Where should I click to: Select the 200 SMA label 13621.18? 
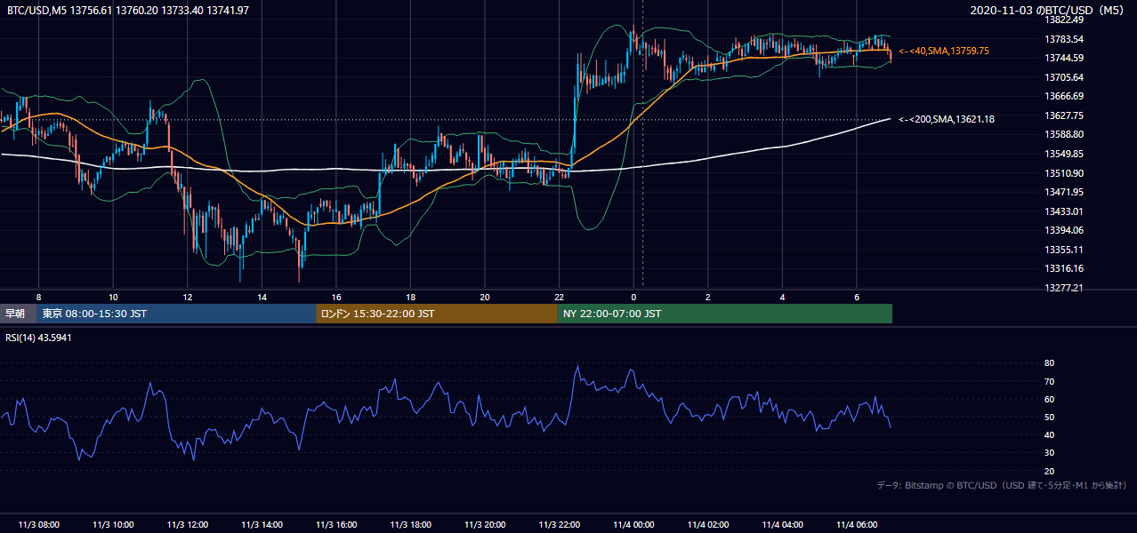click(x=947, y=119)
